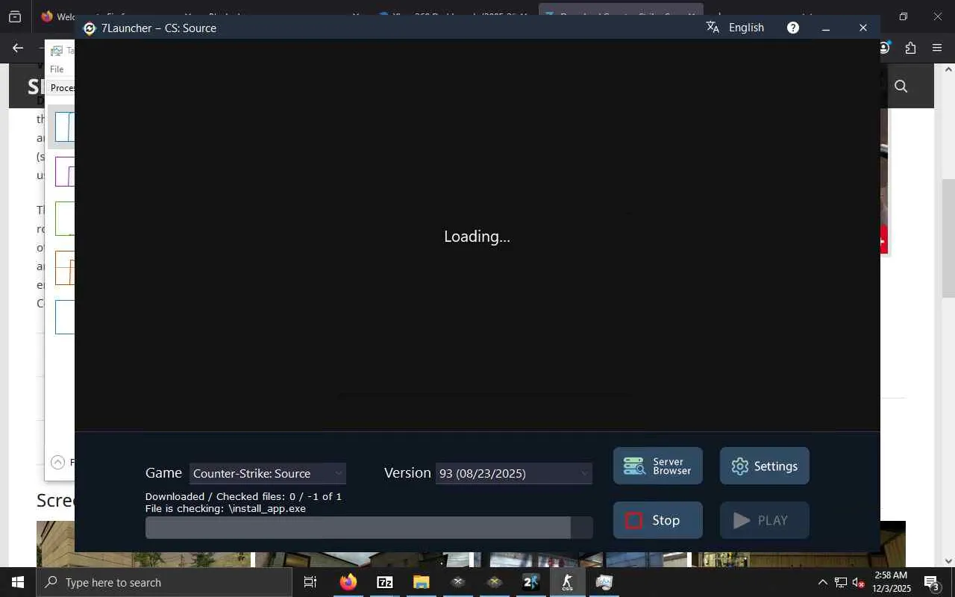Open the File menu in Task Manager
Screen dimensions: 955x597
click(57, 69)
